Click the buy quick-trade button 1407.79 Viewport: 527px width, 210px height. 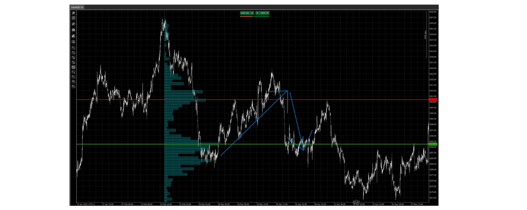[x=261, y=13]
